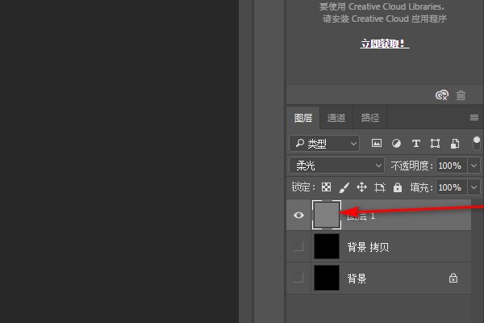The width and height of the screenshot is (484, 323).
Task: Show the 背景 拷贝 layer visibility box
Action: click(298, 246)
